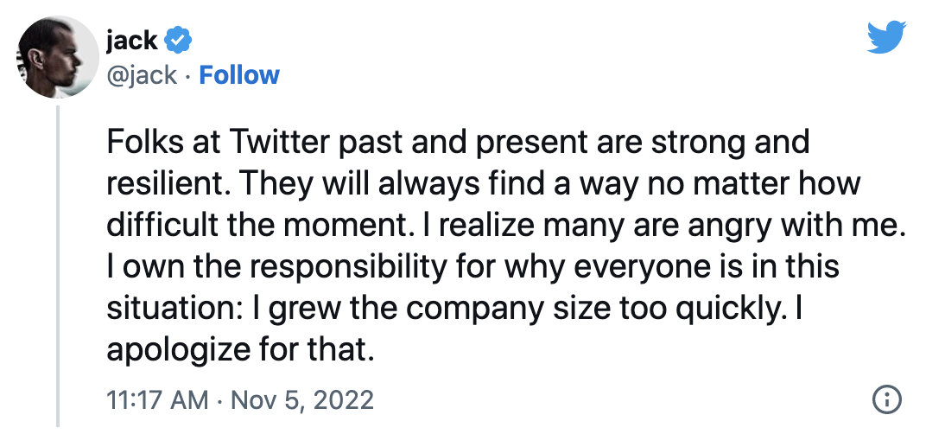Click the 11:17 AM time

(157, 399)
